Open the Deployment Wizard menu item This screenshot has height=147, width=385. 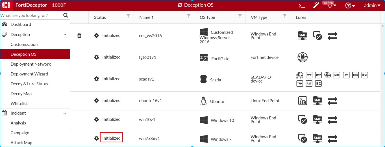click(x=29, y=74)
